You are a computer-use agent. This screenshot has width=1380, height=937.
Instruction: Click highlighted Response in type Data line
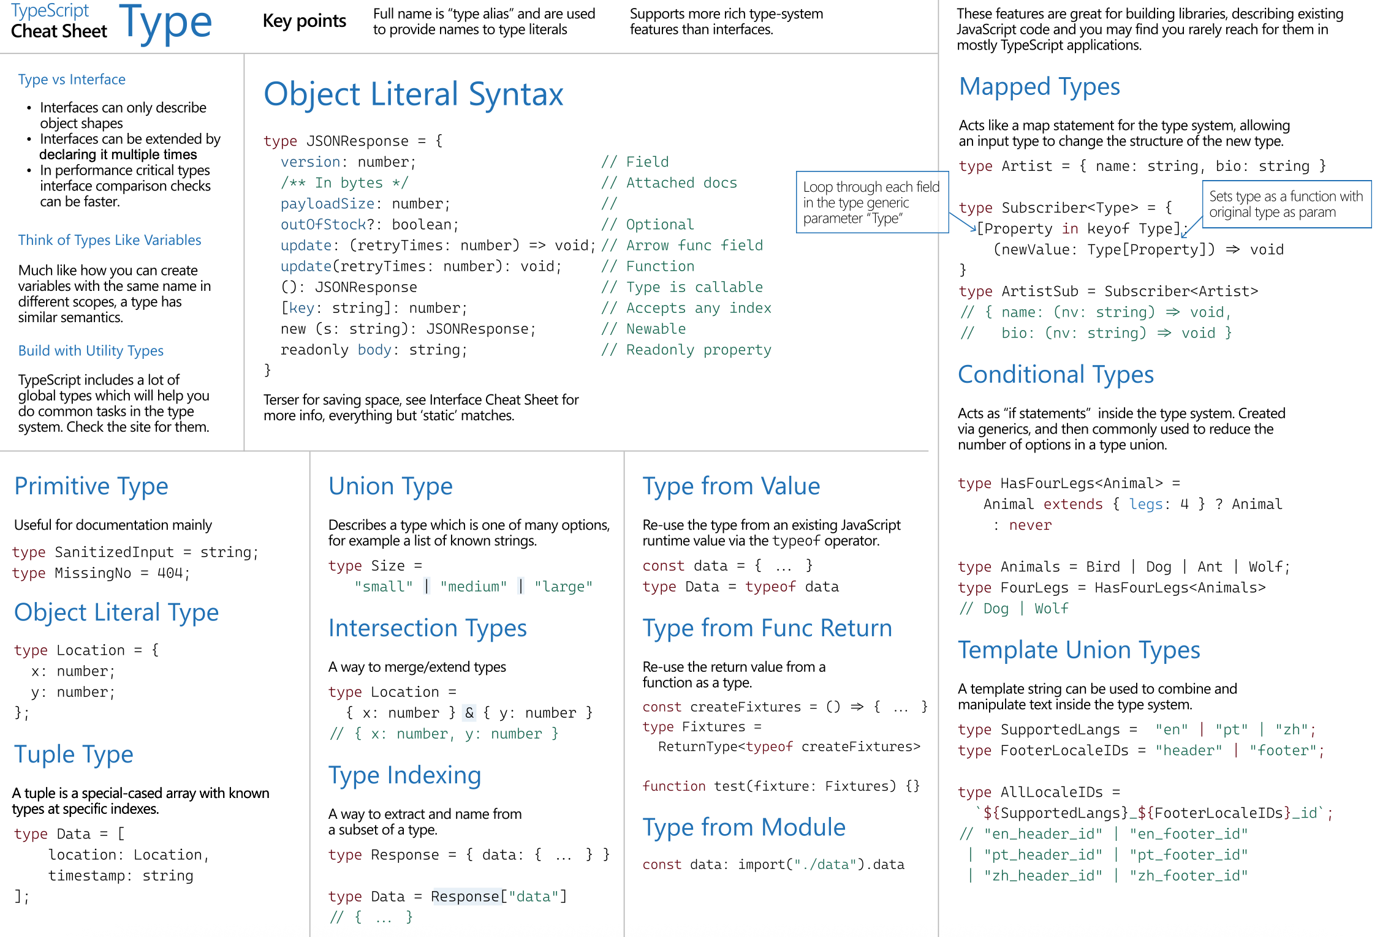point(465,897)
